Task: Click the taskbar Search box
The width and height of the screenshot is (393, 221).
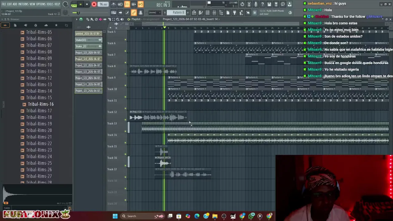Action: tap(143, 216)
